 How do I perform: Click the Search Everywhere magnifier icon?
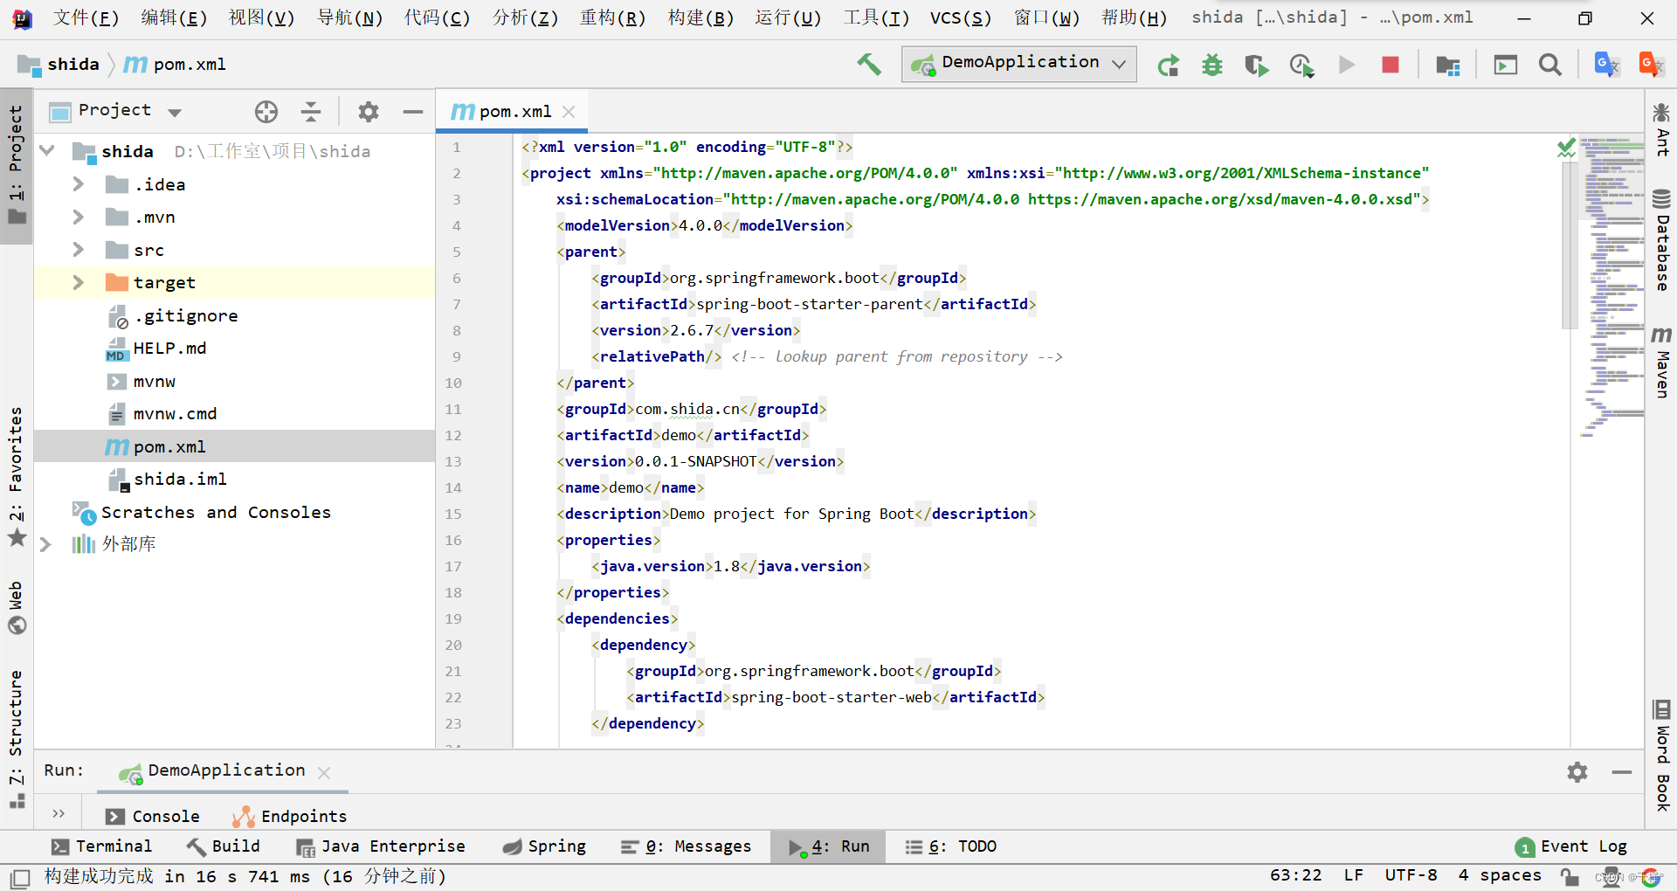1550,65
